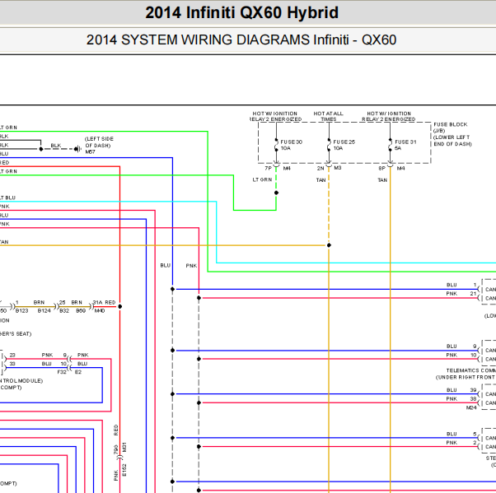Click pin number "39" on the BLU wire
This screenshot has height=493, width=496.
(473, 390)
